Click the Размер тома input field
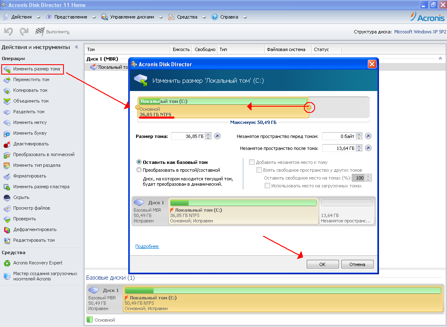The image size is (447, 327). pos(188,136)
